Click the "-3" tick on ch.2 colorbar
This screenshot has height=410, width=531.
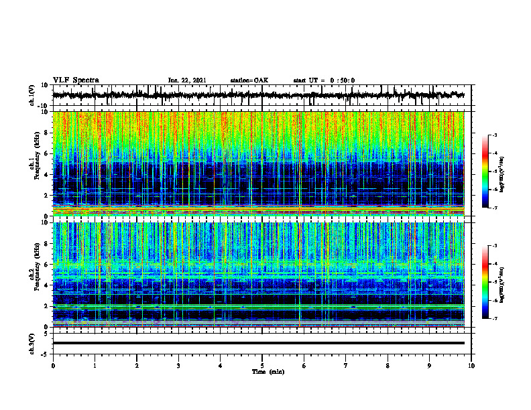(495, 246)
